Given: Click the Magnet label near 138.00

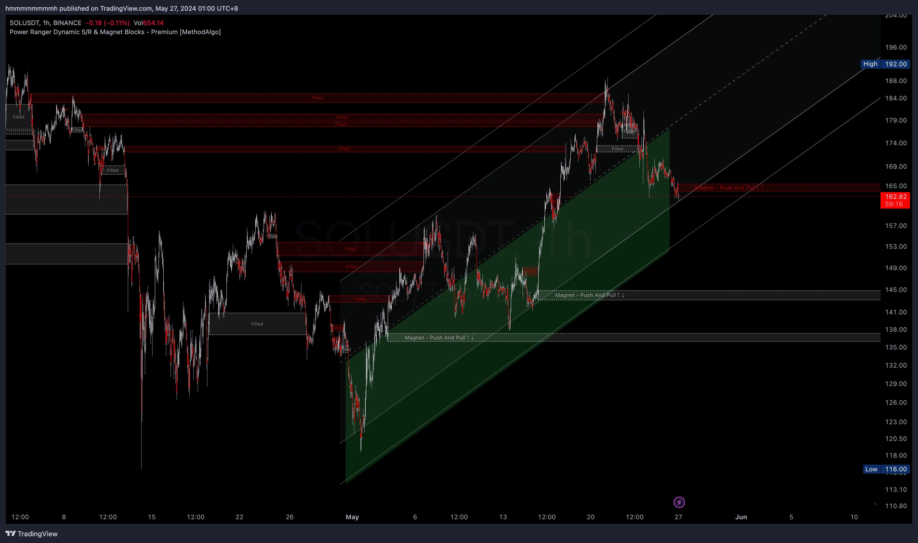Looking at the screenshot, I should pos(438,337).
